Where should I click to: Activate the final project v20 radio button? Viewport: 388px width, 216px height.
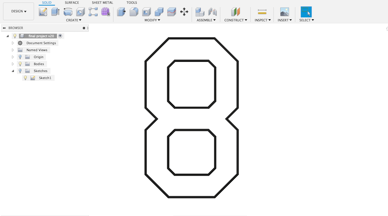(60, 36)
